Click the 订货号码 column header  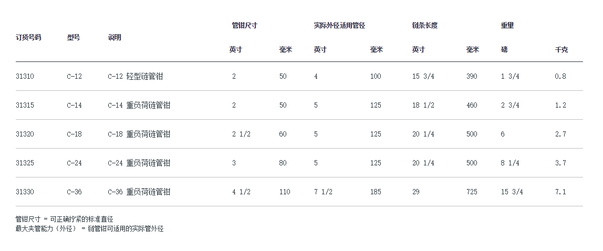28,38
